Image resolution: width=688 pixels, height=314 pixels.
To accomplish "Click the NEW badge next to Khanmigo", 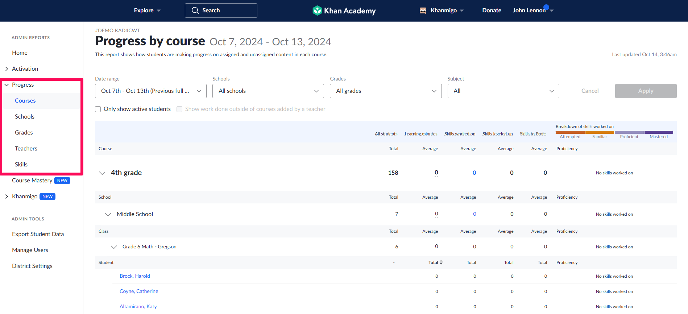I will (x=47, y=197).
